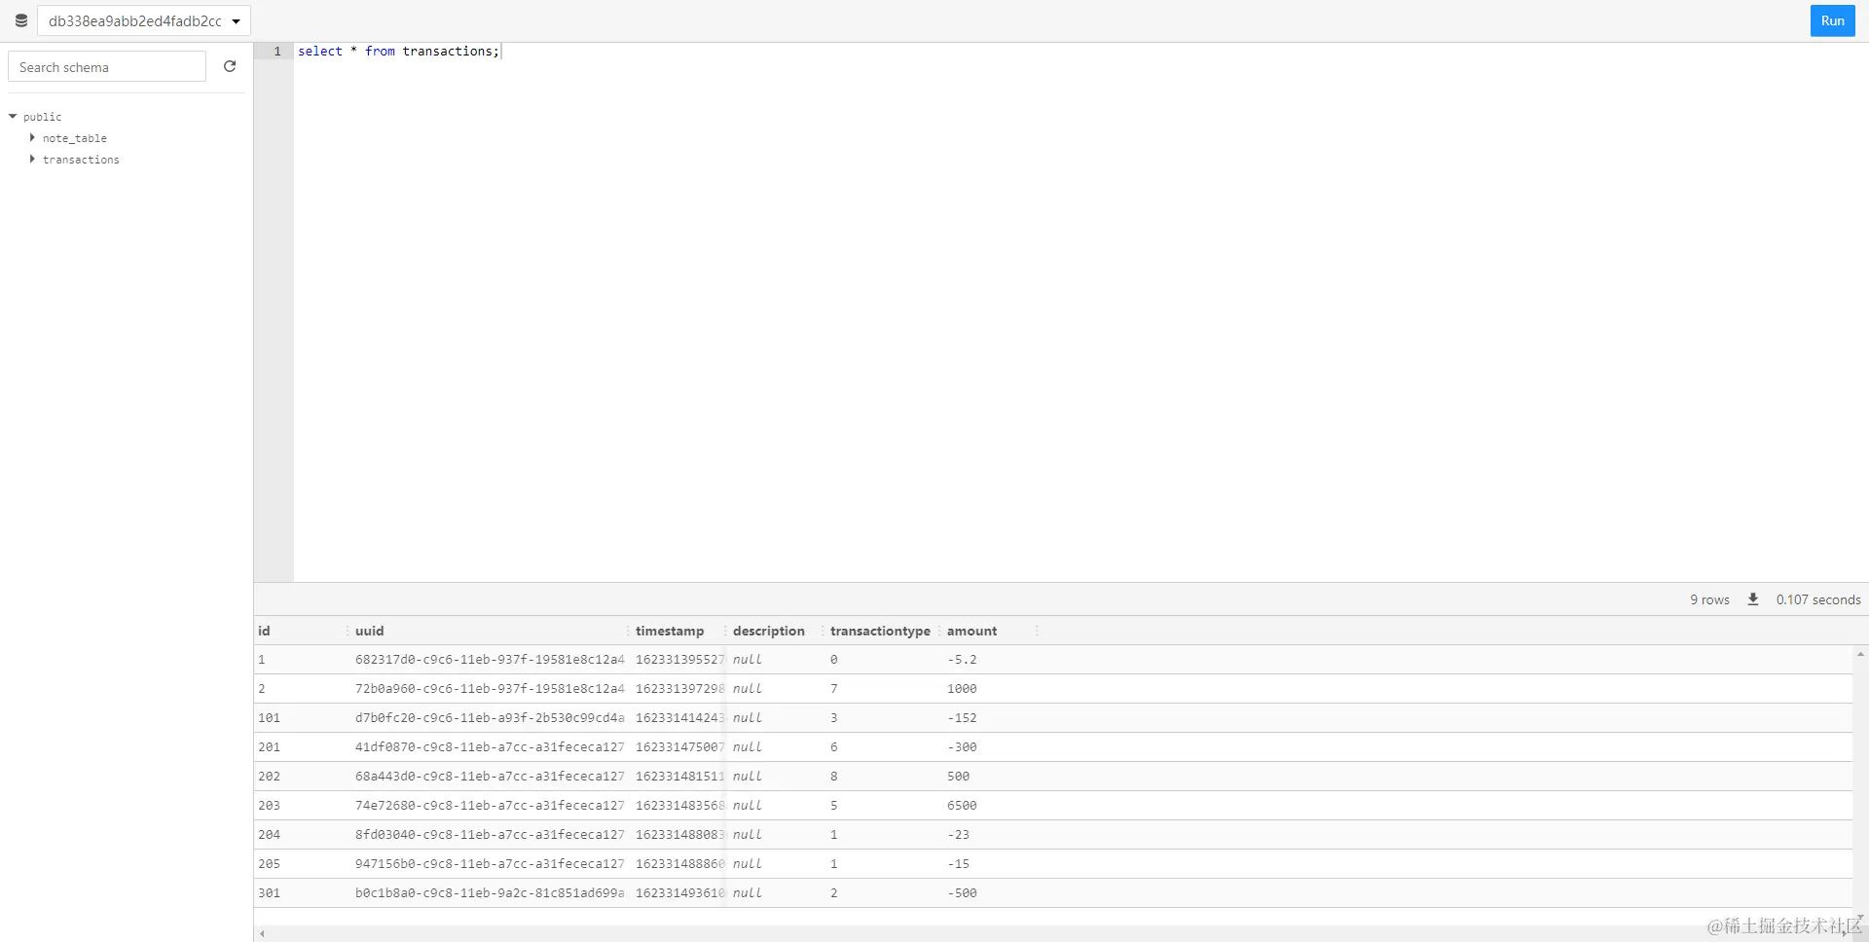
Task: Click amount cell -5.2
Action: coord(962,660)
